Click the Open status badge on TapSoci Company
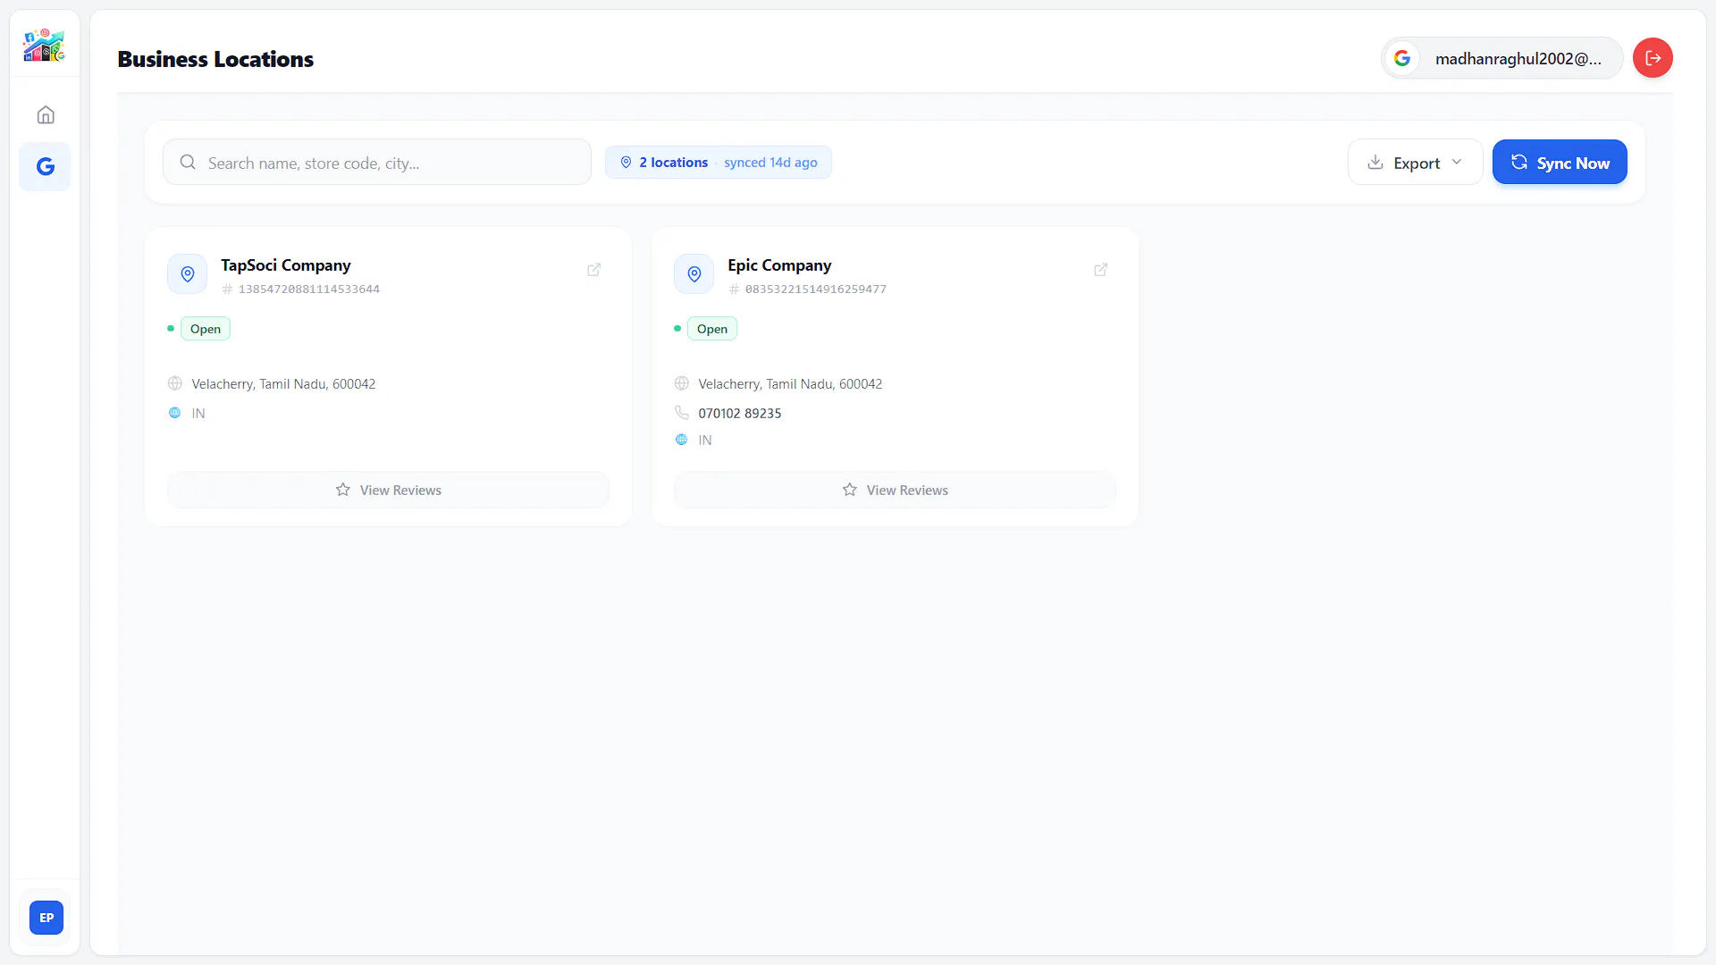The width and height of the screenshot is (1716, 965). click(x=206, y=329)
